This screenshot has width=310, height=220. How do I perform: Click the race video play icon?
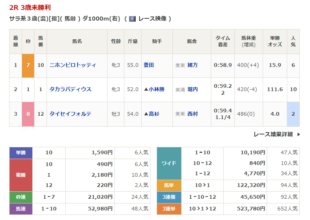click(132, 19)
